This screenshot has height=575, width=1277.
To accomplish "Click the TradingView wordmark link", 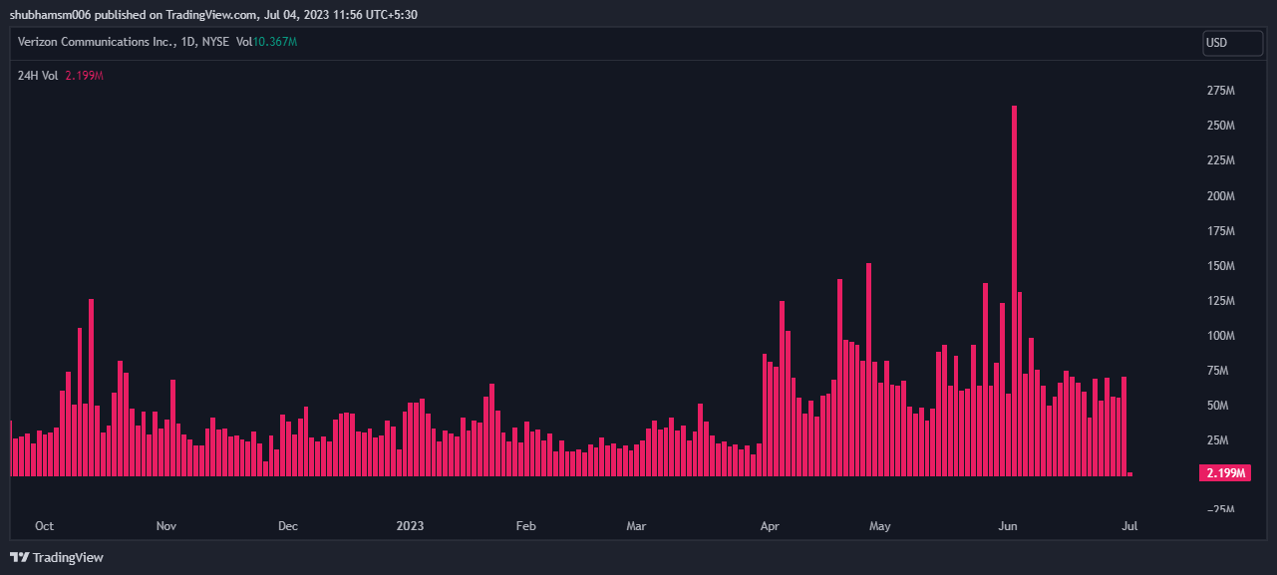I will [x=68, y=557].
